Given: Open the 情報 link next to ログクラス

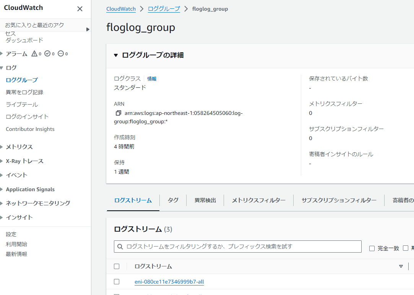Looking at the screenshot, I should (152, 79).
